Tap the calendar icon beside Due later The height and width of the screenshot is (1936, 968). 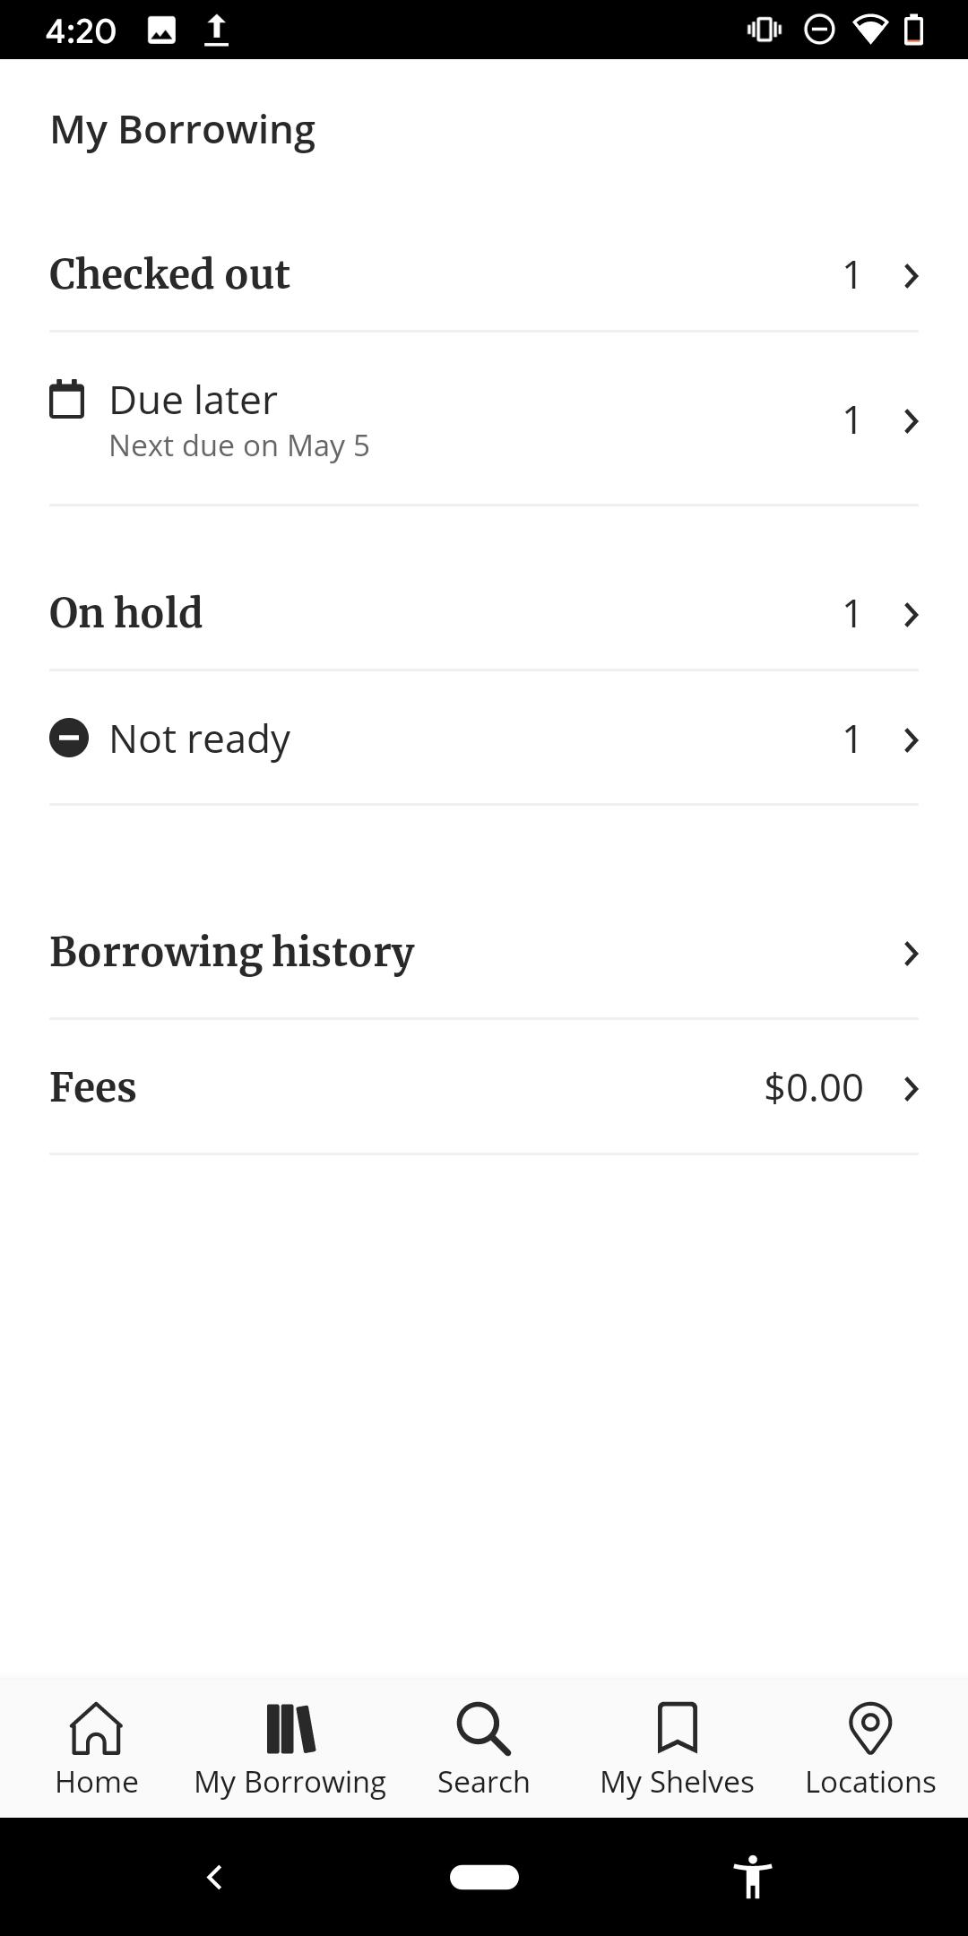click(67, 400)
